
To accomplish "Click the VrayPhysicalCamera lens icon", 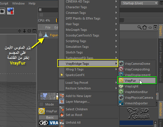I will [121, 97].
